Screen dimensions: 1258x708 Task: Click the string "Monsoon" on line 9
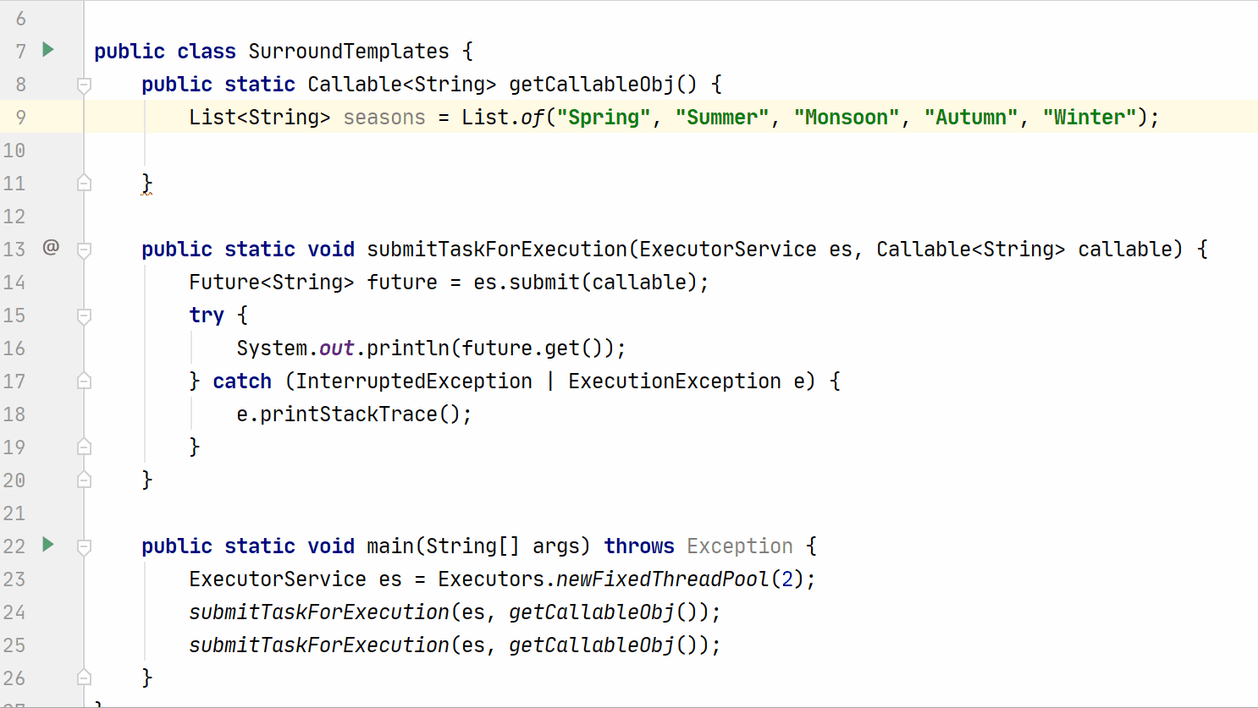(x=846, y=117)
